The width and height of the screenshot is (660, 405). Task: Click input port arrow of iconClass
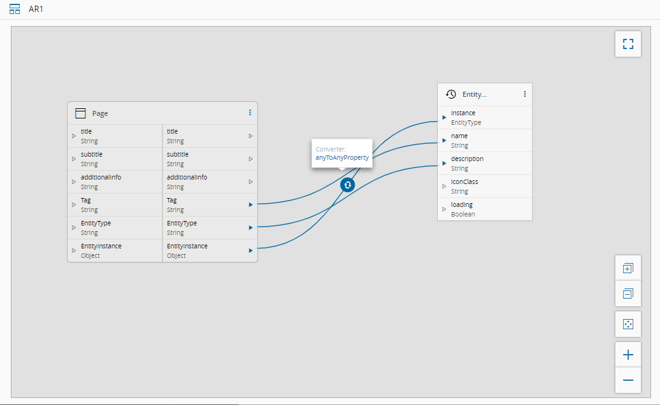(x=444, y=186)
